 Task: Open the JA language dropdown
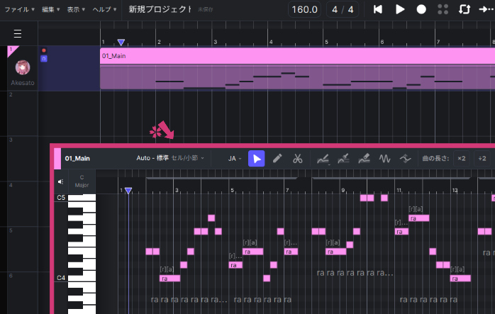pos(235,159)
